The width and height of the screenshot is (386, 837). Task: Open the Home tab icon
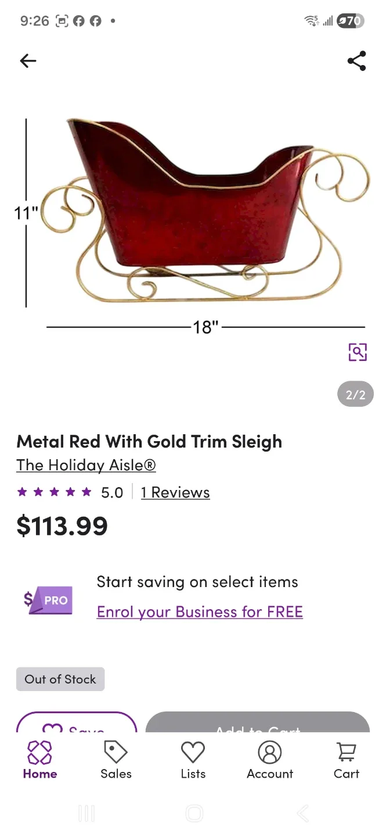39,753
